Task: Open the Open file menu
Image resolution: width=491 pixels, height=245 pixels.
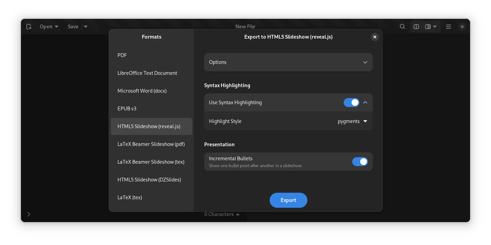Action: [x=49, y=27]
